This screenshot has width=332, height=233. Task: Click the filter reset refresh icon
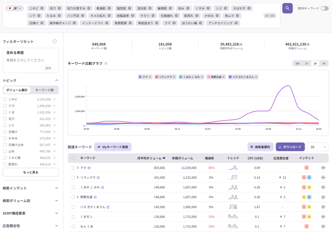click(x=54, y=42)
